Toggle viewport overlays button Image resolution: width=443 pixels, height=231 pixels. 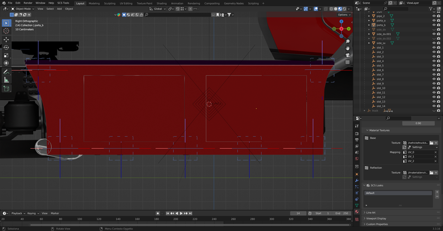click(x=316, y=9)
